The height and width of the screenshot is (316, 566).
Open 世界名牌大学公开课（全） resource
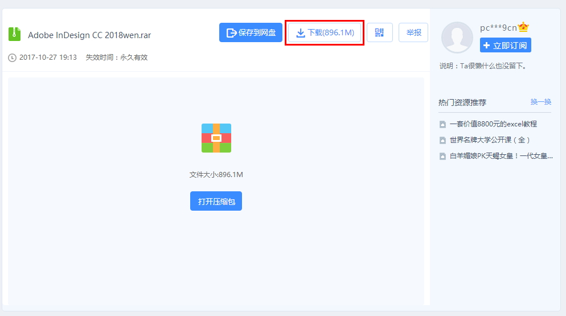(490, 139)
